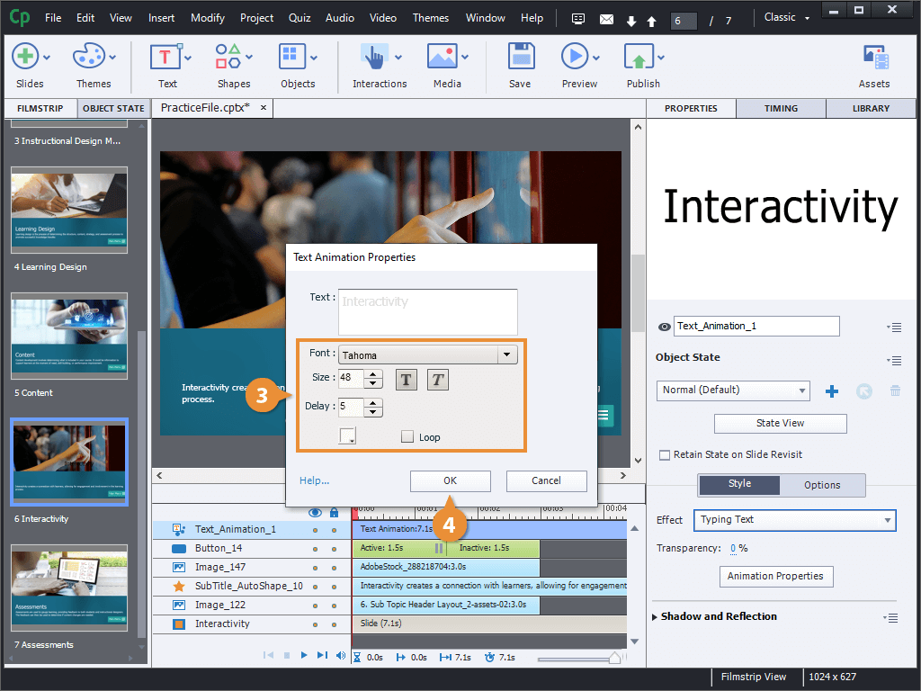Open the Quiz menu

[x=300, y=18]
